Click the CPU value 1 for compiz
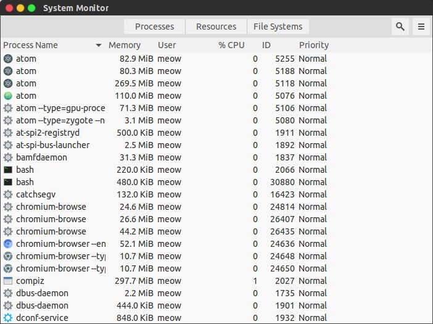Viewport: 433px width, 324px height. pyautogui.click(x=255, y=281)
